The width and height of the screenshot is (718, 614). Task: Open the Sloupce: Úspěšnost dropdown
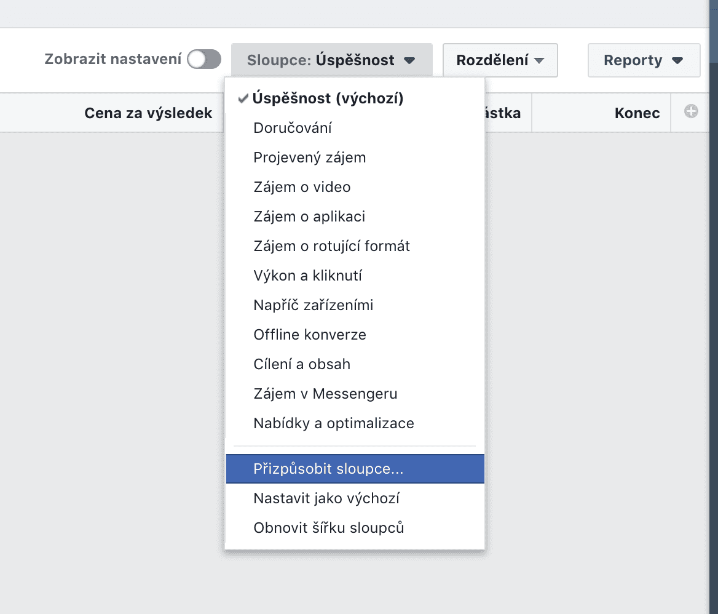(x=331, y=60)
